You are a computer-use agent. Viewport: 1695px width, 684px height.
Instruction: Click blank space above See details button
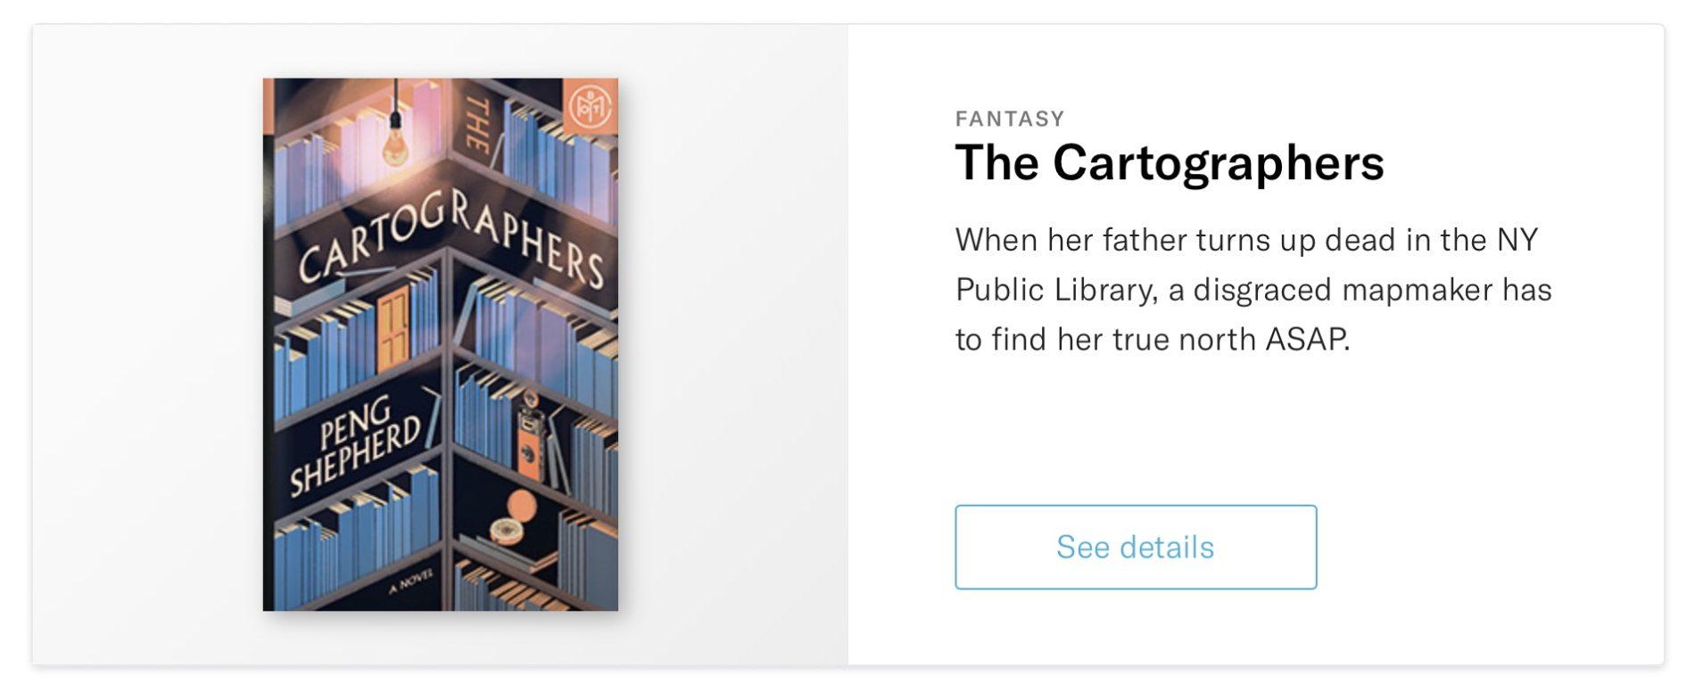pyautogui.click(x=1135, y=428)
